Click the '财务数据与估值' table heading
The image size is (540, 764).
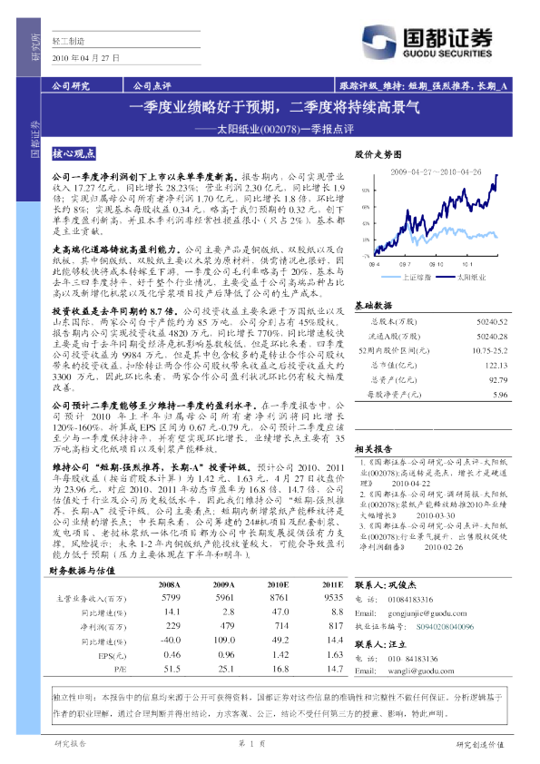click(82, 571)
